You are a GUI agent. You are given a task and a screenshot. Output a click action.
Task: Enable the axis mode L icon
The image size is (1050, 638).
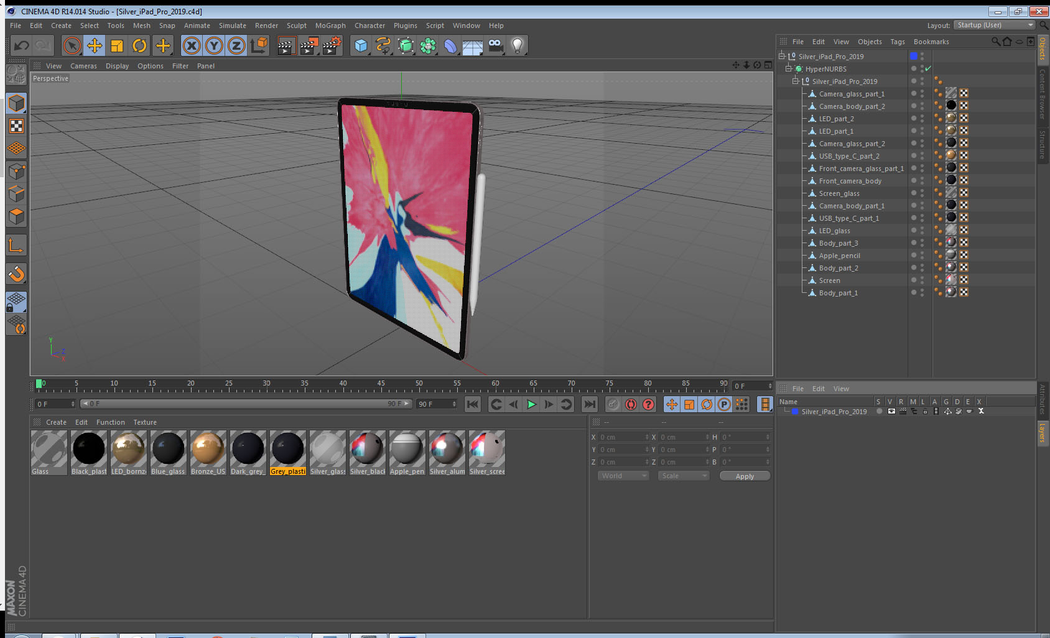coord(16,246)
